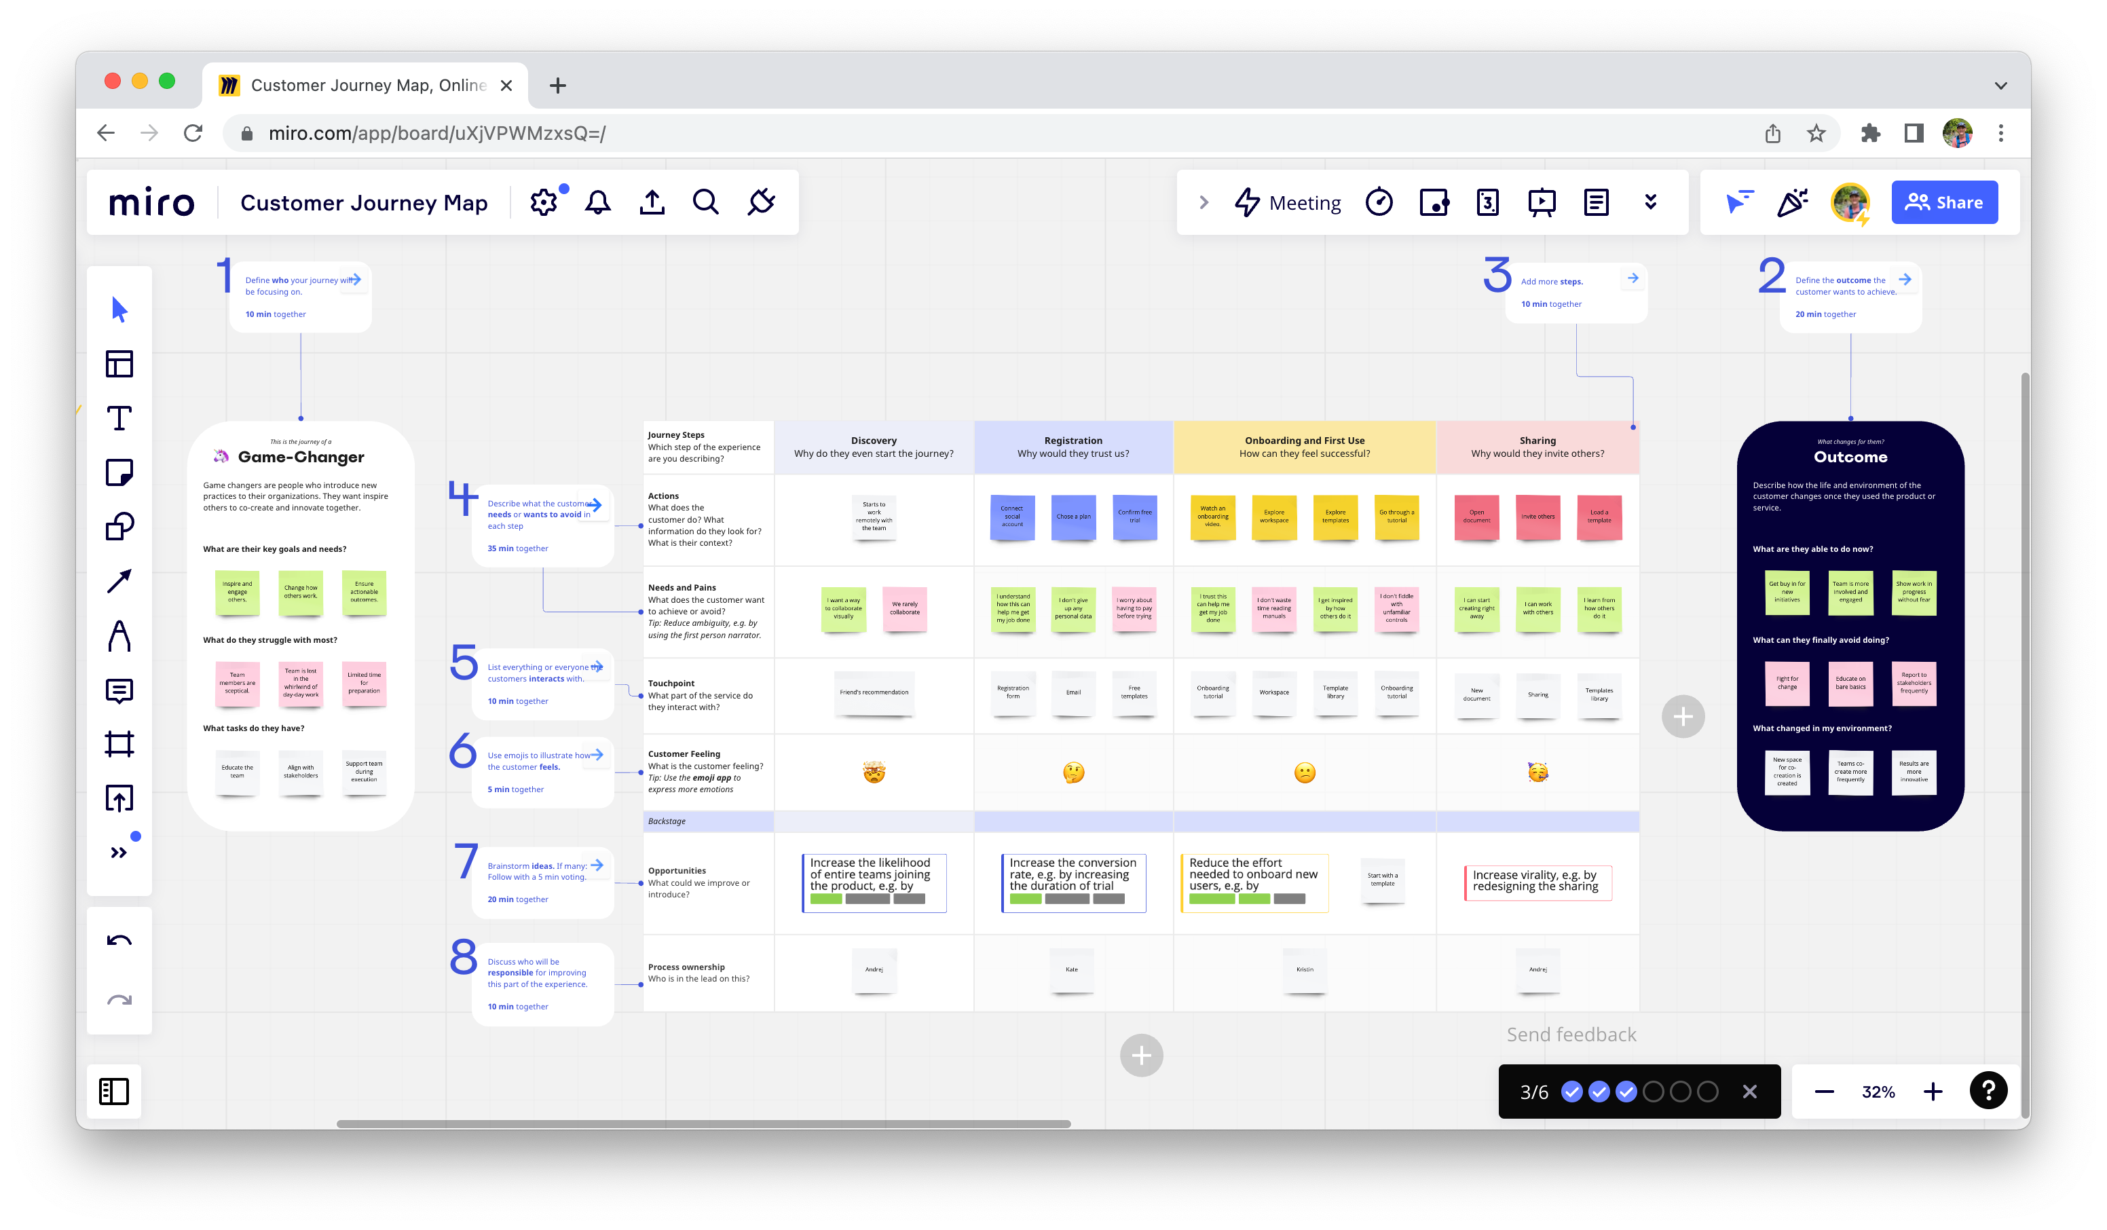Click Send feedback link
This screenshot has height=1230, width=2107.
point(1571,1035)
